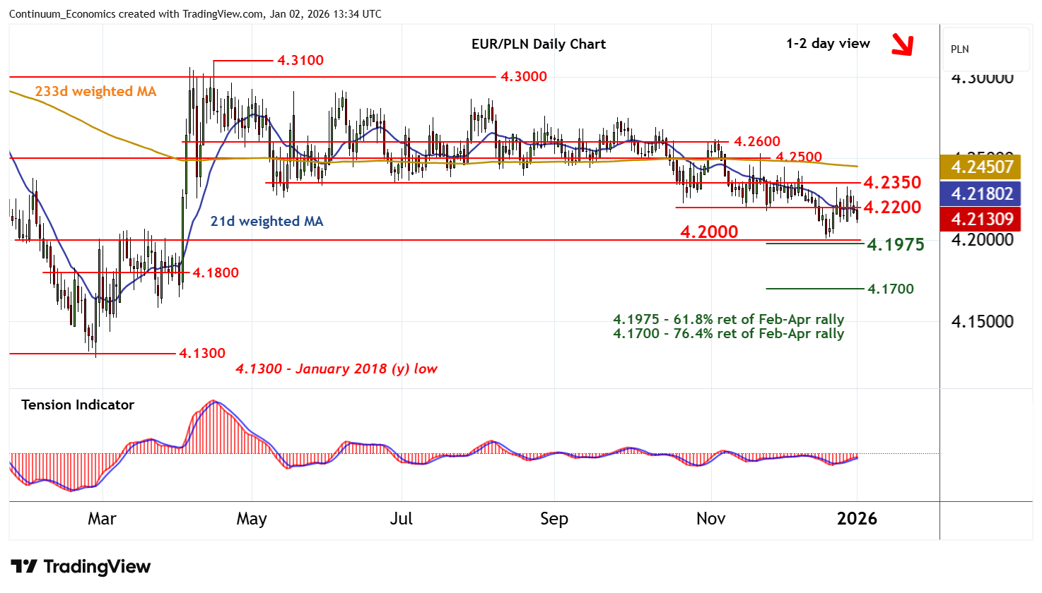Click the red downward trend arrow
1042x593 pixels.
tap(902, 44)
